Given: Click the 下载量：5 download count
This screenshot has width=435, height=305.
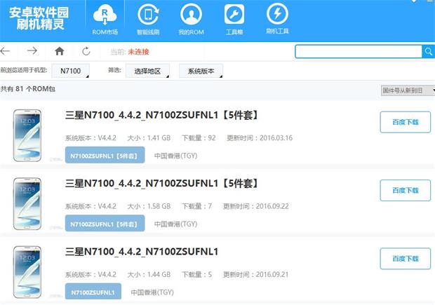Looking at the screenshot, I should pos(196,274).
